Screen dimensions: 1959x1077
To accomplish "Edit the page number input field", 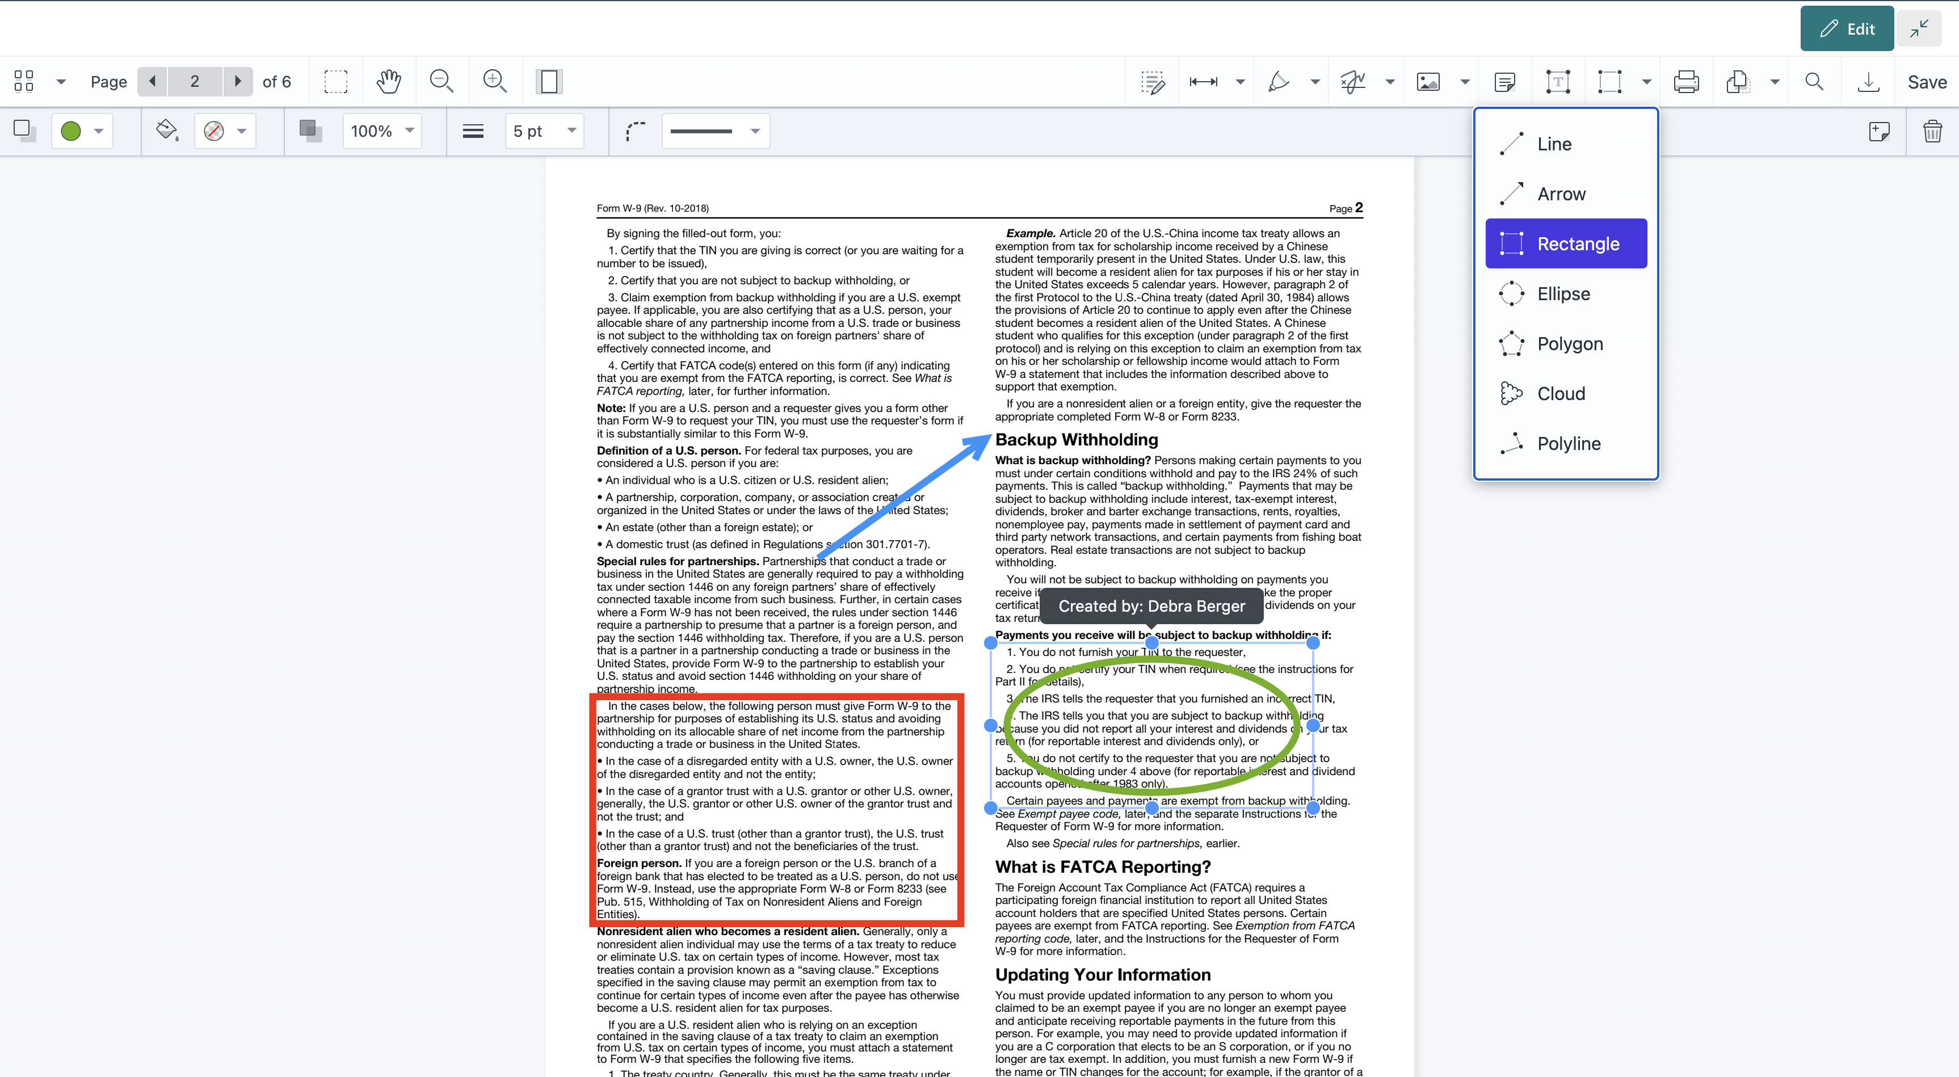I will tap(195, 81).
